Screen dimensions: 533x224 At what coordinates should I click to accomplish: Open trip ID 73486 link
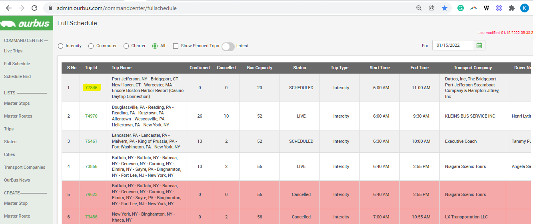point(91,217)
